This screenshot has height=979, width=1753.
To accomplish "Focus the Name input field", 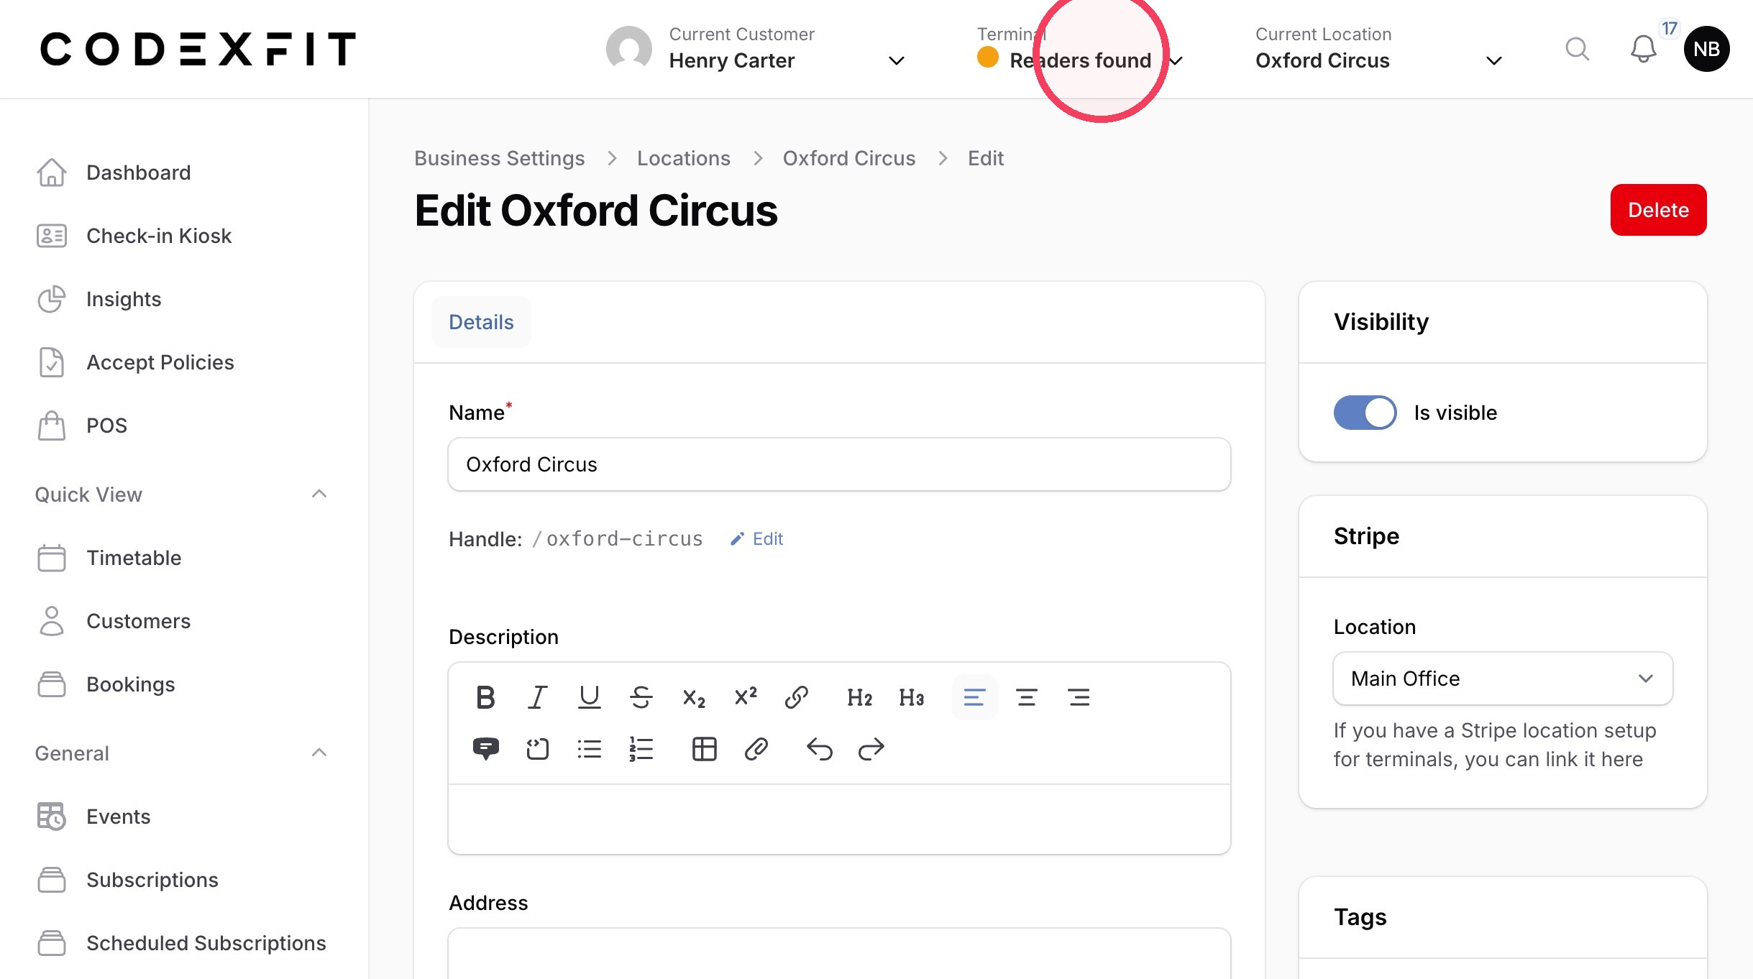I will coord(839,464).
